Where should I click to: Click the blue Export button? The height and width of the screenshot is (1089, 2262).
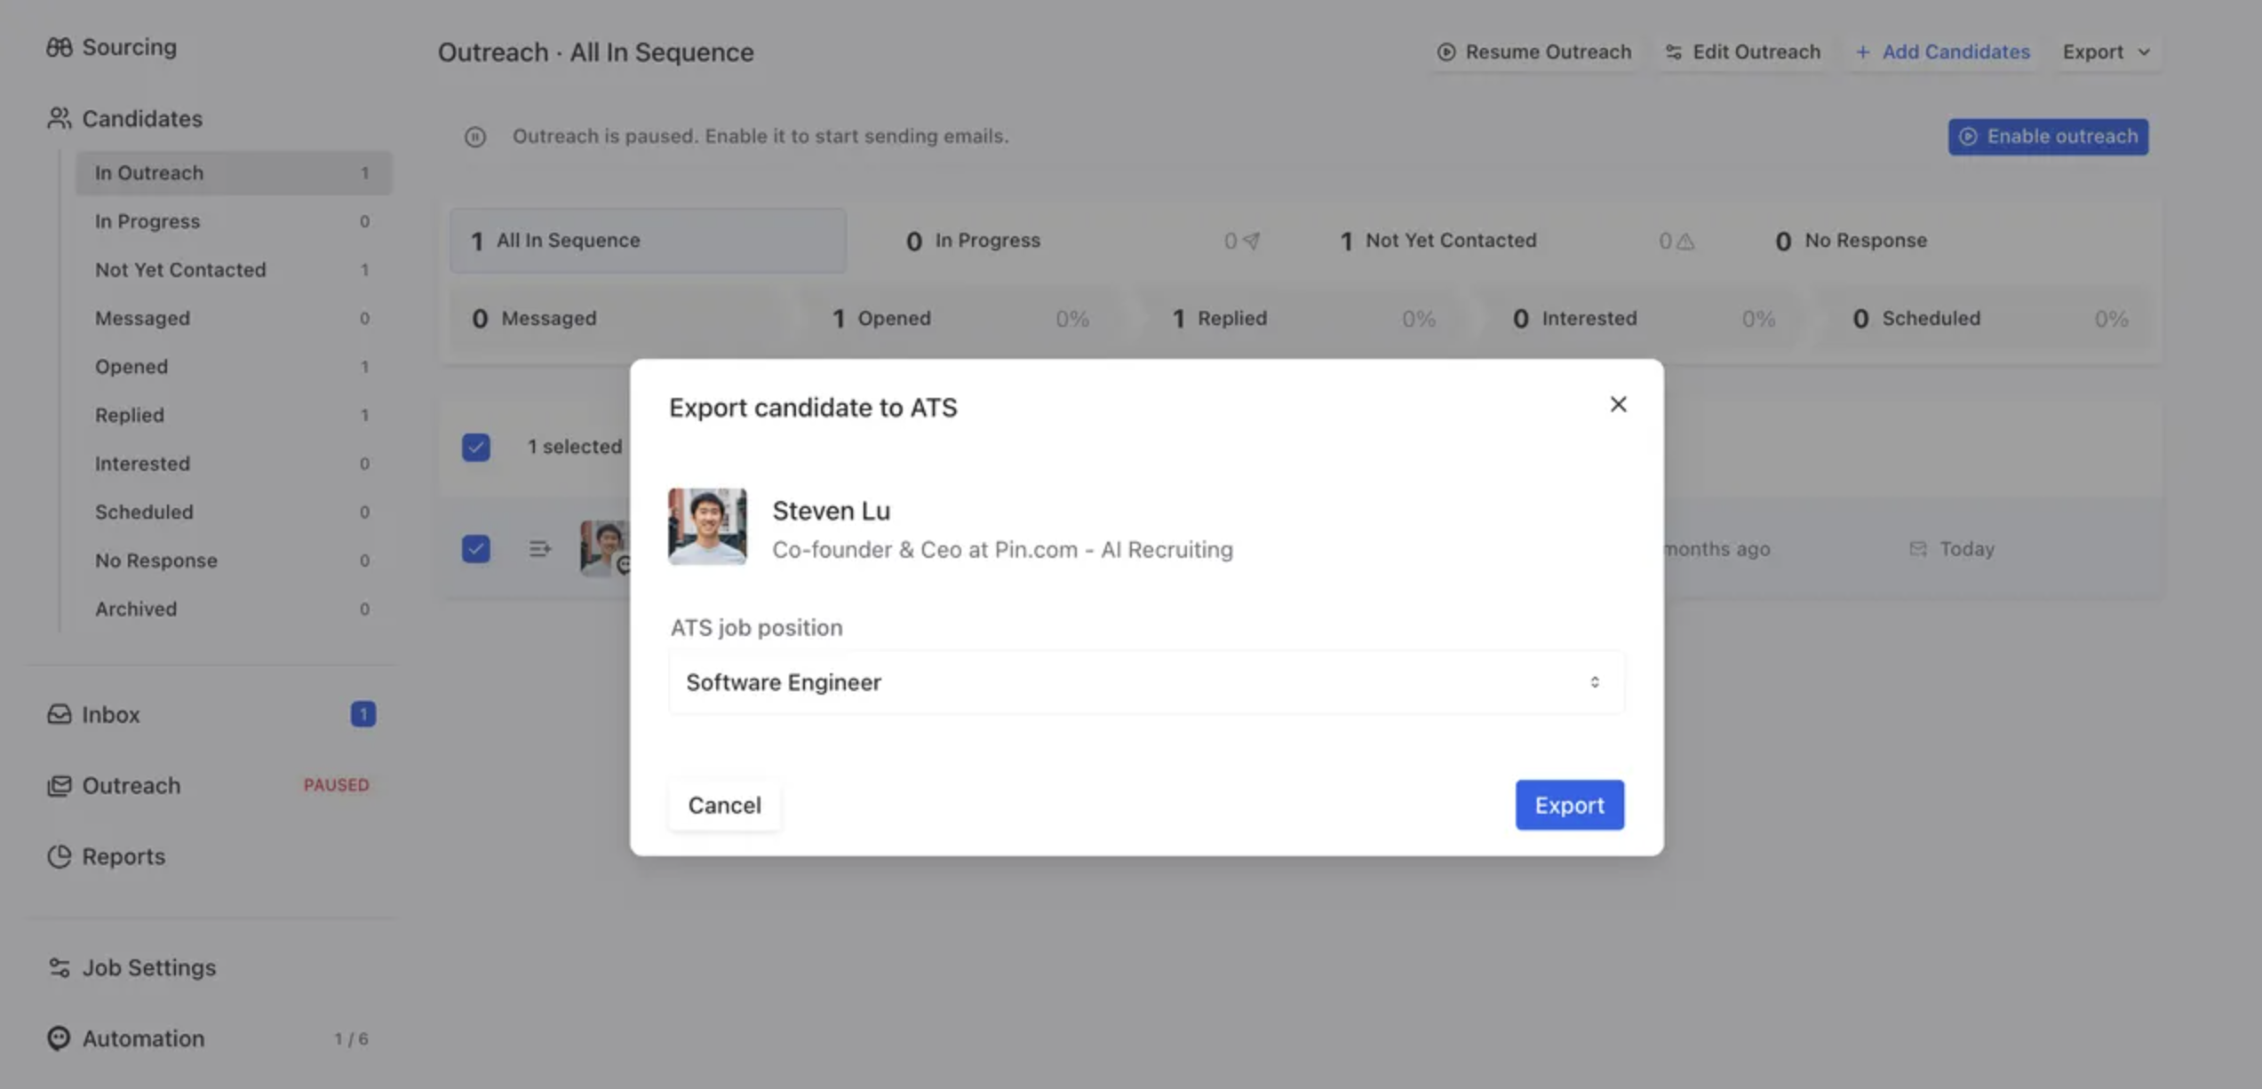click(x=1569, y=805)
